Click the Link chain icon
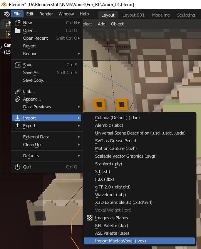The height and width of the screenshot is (249, 201). [x=18, y=91]
